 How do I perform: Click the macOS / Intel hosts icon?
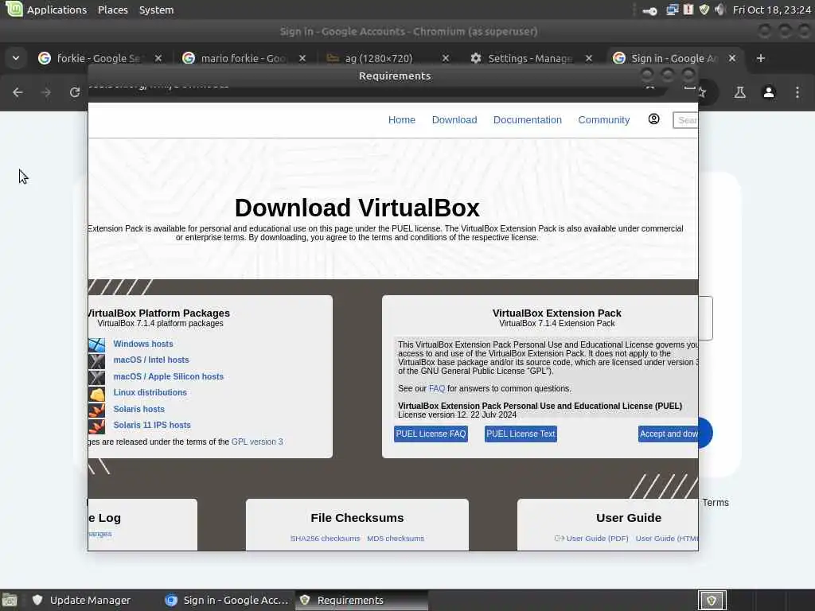pyautogui.click(x=96, y=361)
